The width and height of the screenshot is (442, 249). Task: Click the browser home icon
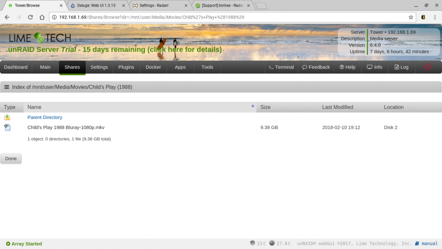42,17
